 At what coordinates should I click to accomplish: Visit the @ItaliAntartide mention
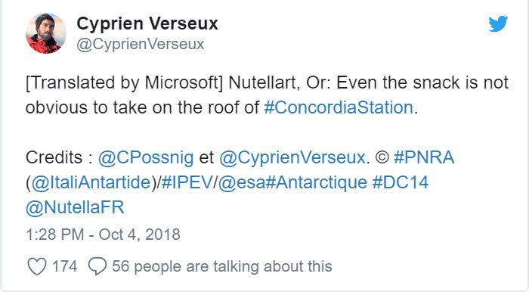(x=91, y=182)
